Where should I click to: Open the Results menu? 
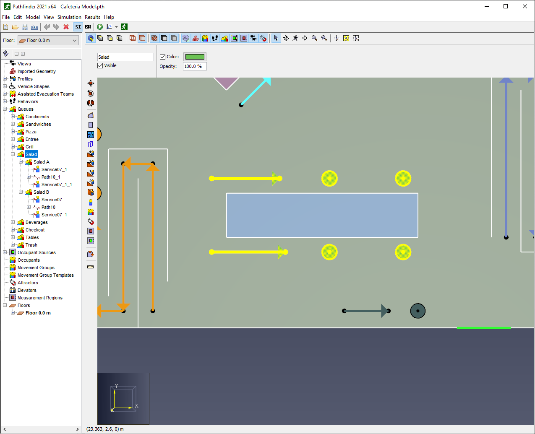pyautogui.click(x=92, y=17)
